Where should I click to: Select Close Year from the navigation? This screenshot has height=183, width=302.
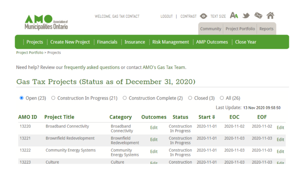(246, 42)
